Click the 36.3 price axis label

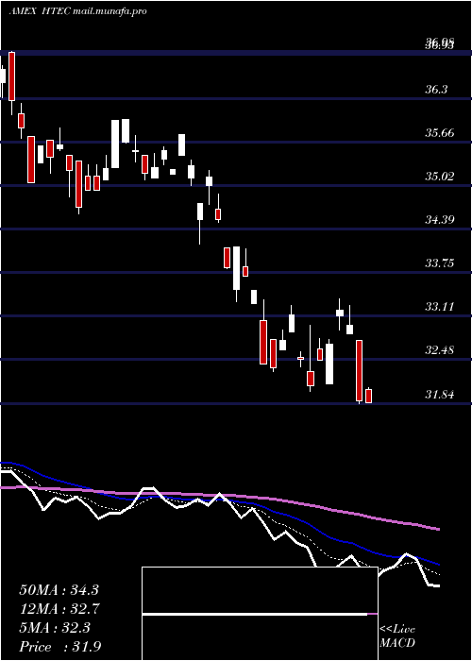click(436, 90)
